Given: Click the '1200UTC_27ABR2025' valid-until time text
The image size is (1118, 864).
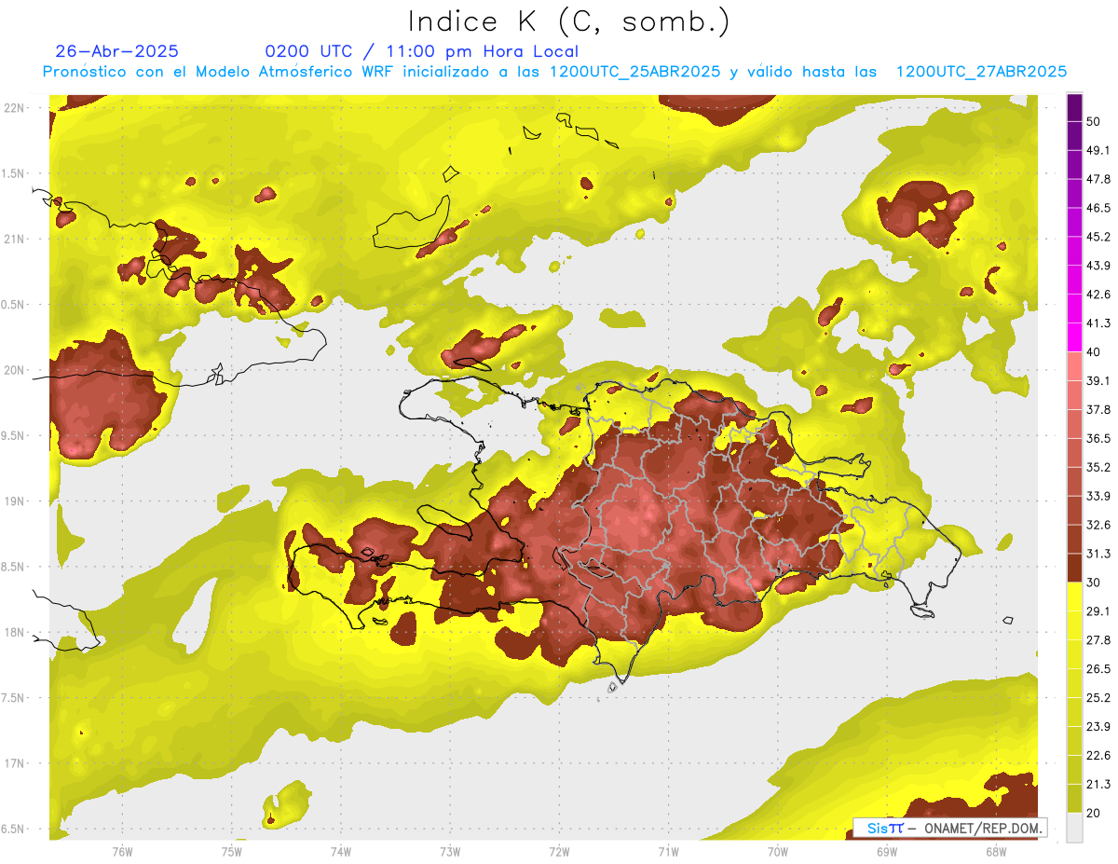Looking at the screenshot, I should [x=981, y=72].
